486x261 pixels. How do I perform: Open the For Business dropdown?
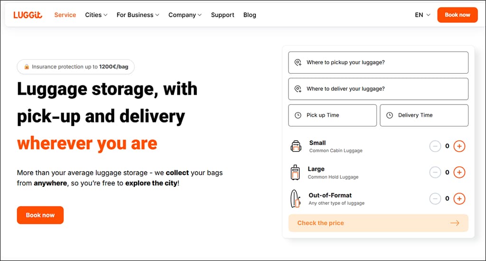click(138, 15)
